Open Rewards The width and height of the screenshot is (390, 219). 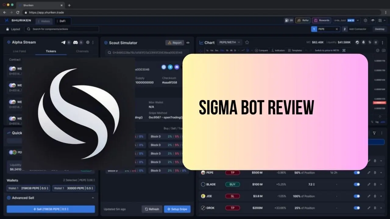(321, 20)
